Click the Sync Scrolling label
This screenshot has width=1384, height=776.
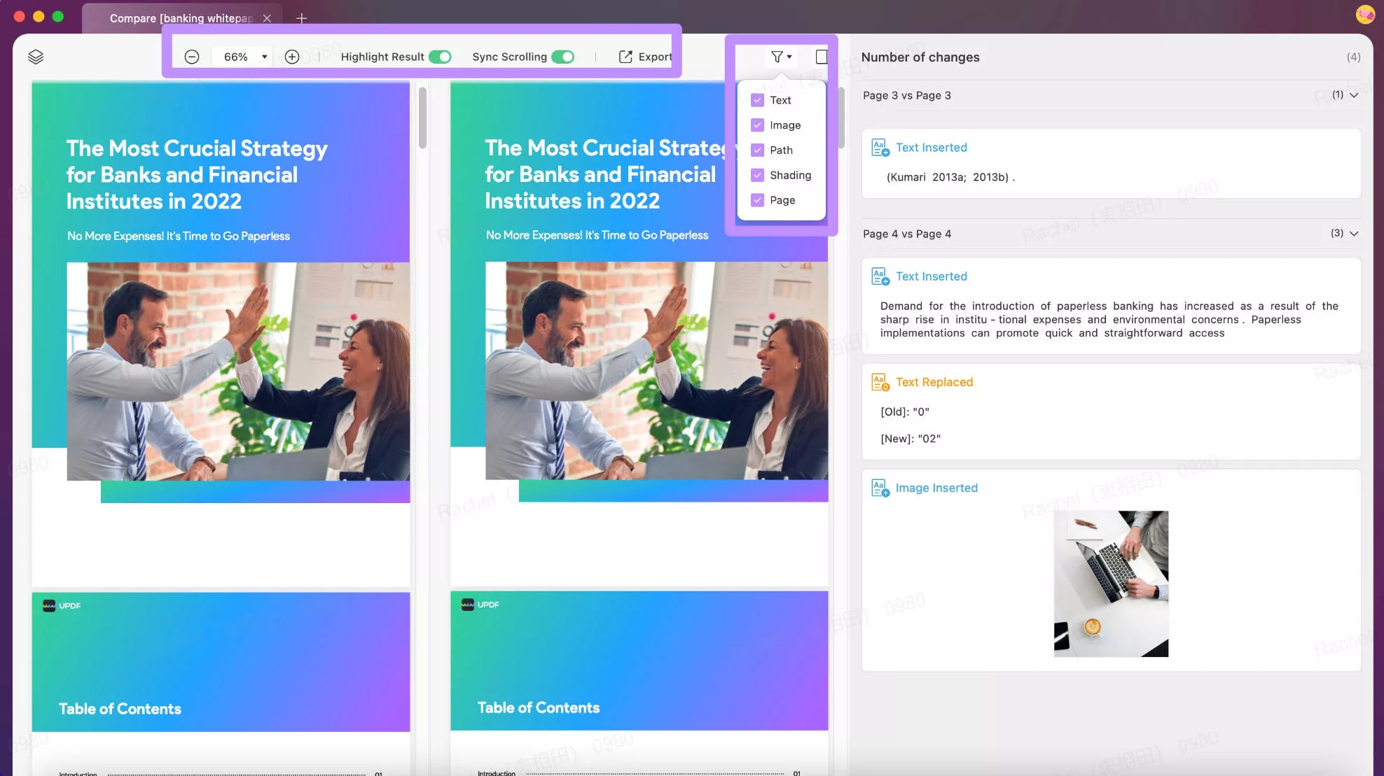click(x=509, y=57)
